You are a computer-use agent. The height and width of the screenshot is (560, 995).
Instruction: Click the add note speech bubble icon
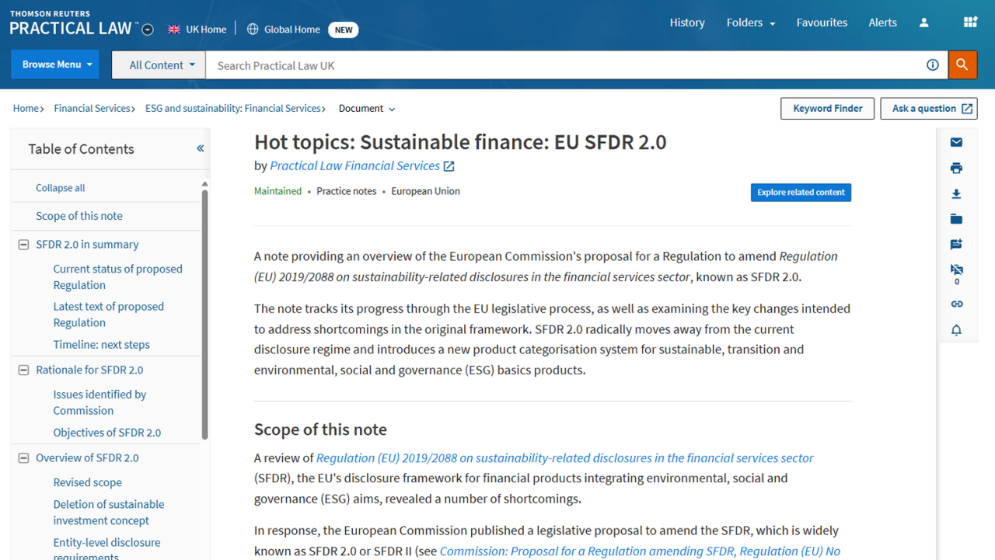point(956,245)
